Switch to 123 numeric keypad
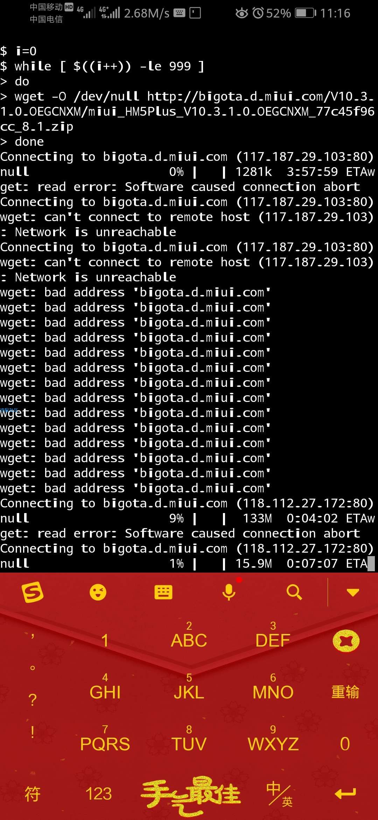The height and width of the screenshot is (820, 378). (x=99, y=794)
